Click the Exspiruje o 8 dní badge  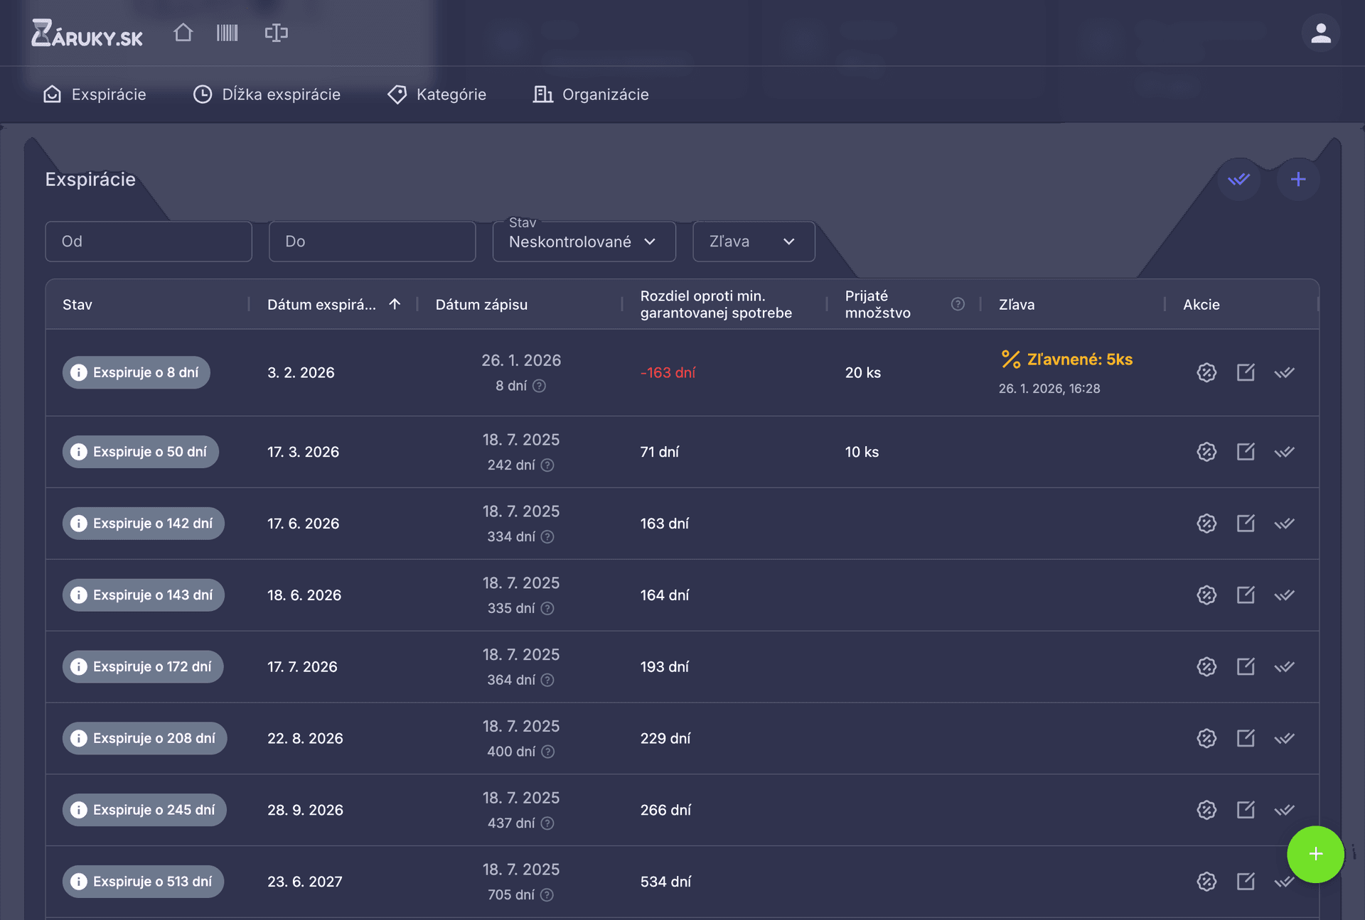coord(136,372)
